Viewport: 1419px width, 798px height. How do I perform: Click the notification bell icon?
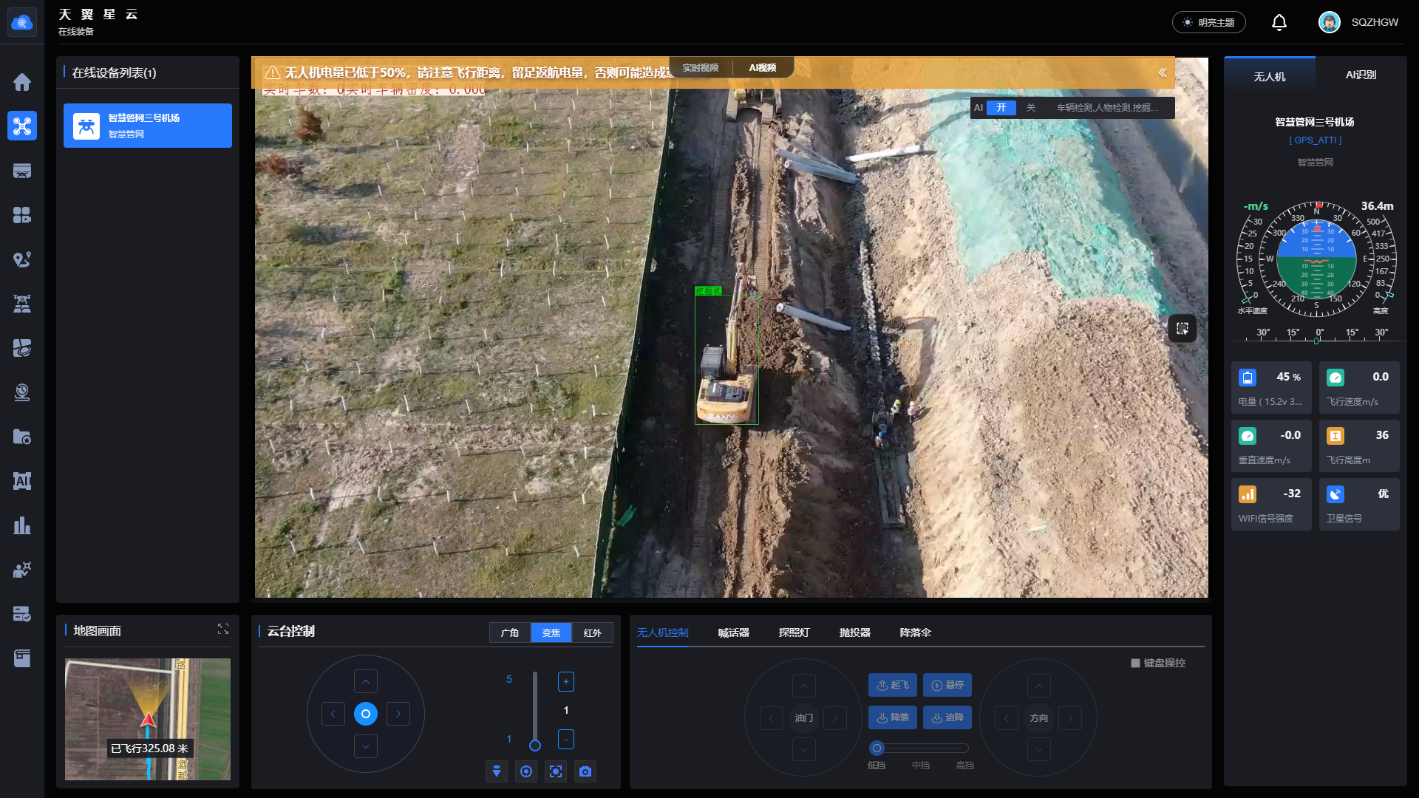pyautogui.click(x=1279, y=22)
